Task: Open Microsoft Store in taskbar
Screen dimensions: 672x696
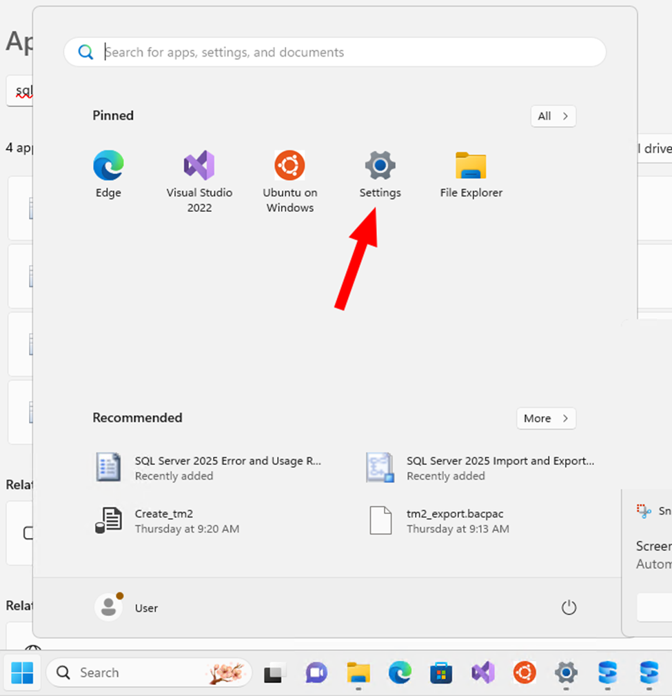Action: click(441, 672)
